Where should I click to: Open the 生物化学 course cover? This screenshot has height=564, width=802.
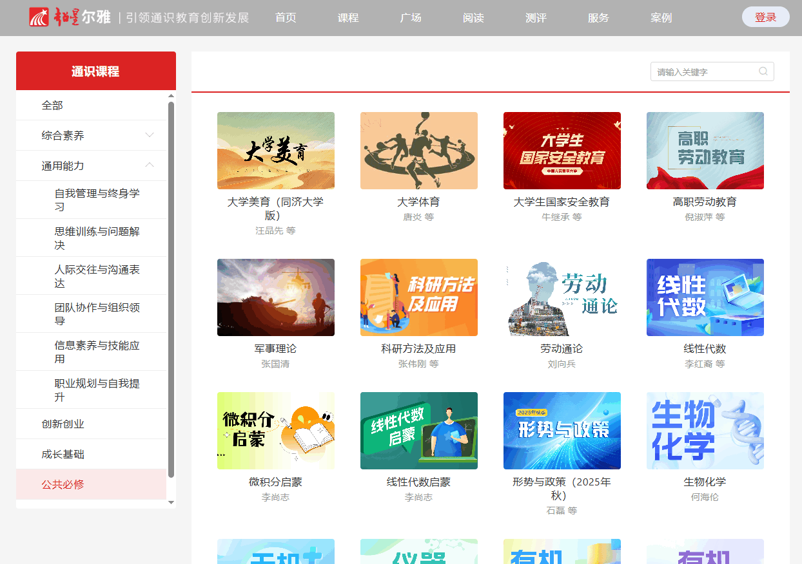(705, 431)
